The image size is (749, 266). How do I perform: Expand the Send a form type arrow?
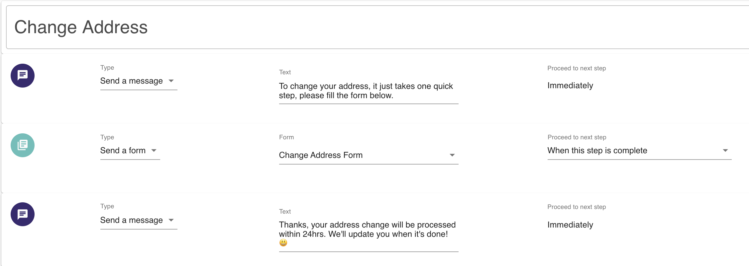tap(154, 151)
